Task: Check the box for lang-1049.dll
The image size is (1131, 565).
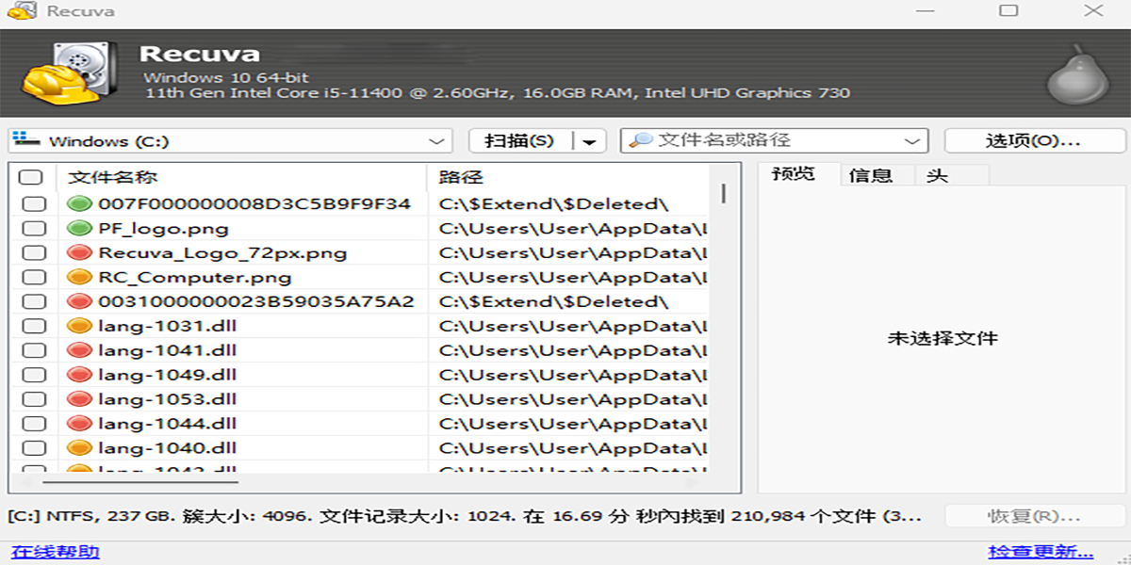Action: (x=34, y=375)
